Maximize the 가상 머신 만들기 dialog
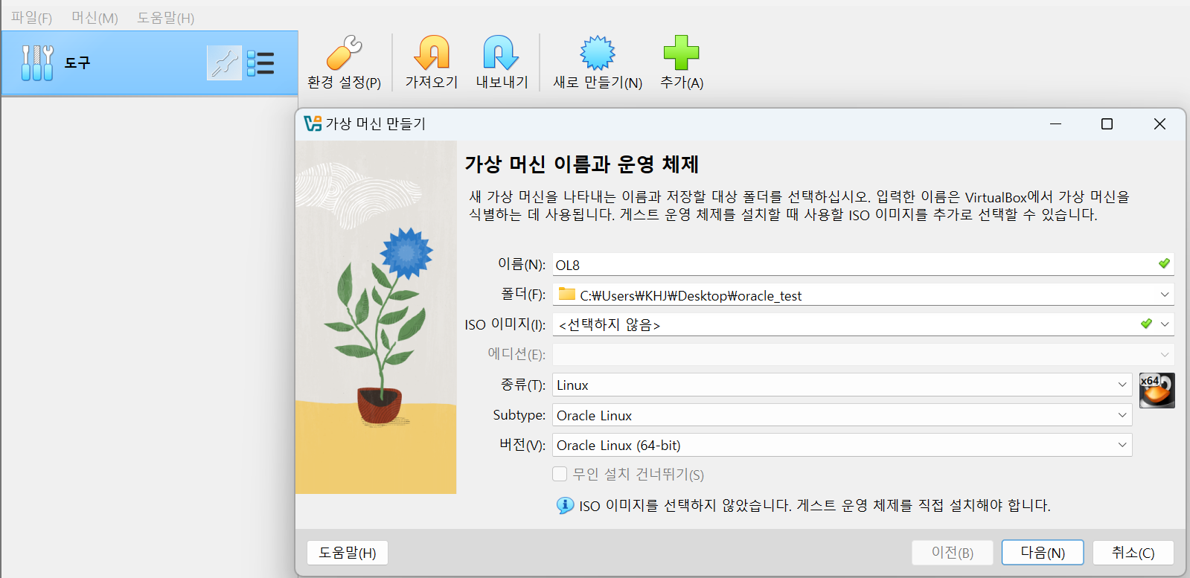The width and height of the screenshot is (1190, 578). tap(1107, 123)
